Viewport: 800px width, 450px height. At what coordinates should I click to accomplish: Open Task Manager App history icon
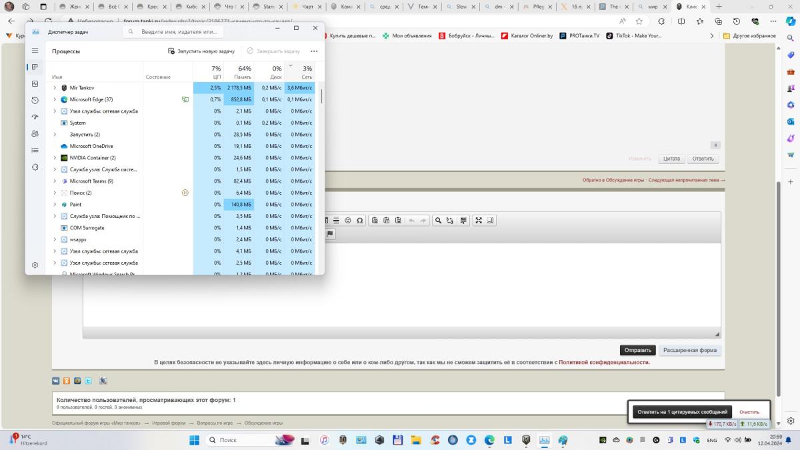(x=35, y=100)
